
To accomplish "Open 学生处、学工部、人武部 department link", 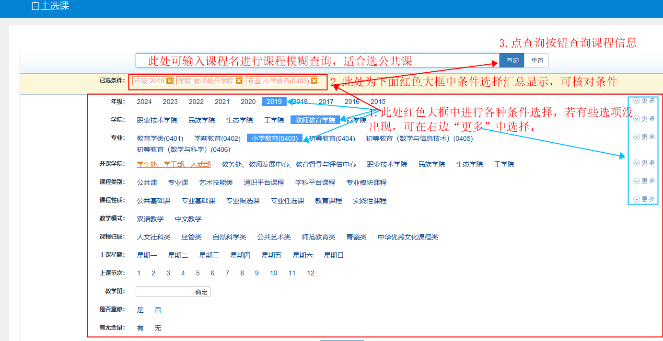I will (x=174, y=164).
